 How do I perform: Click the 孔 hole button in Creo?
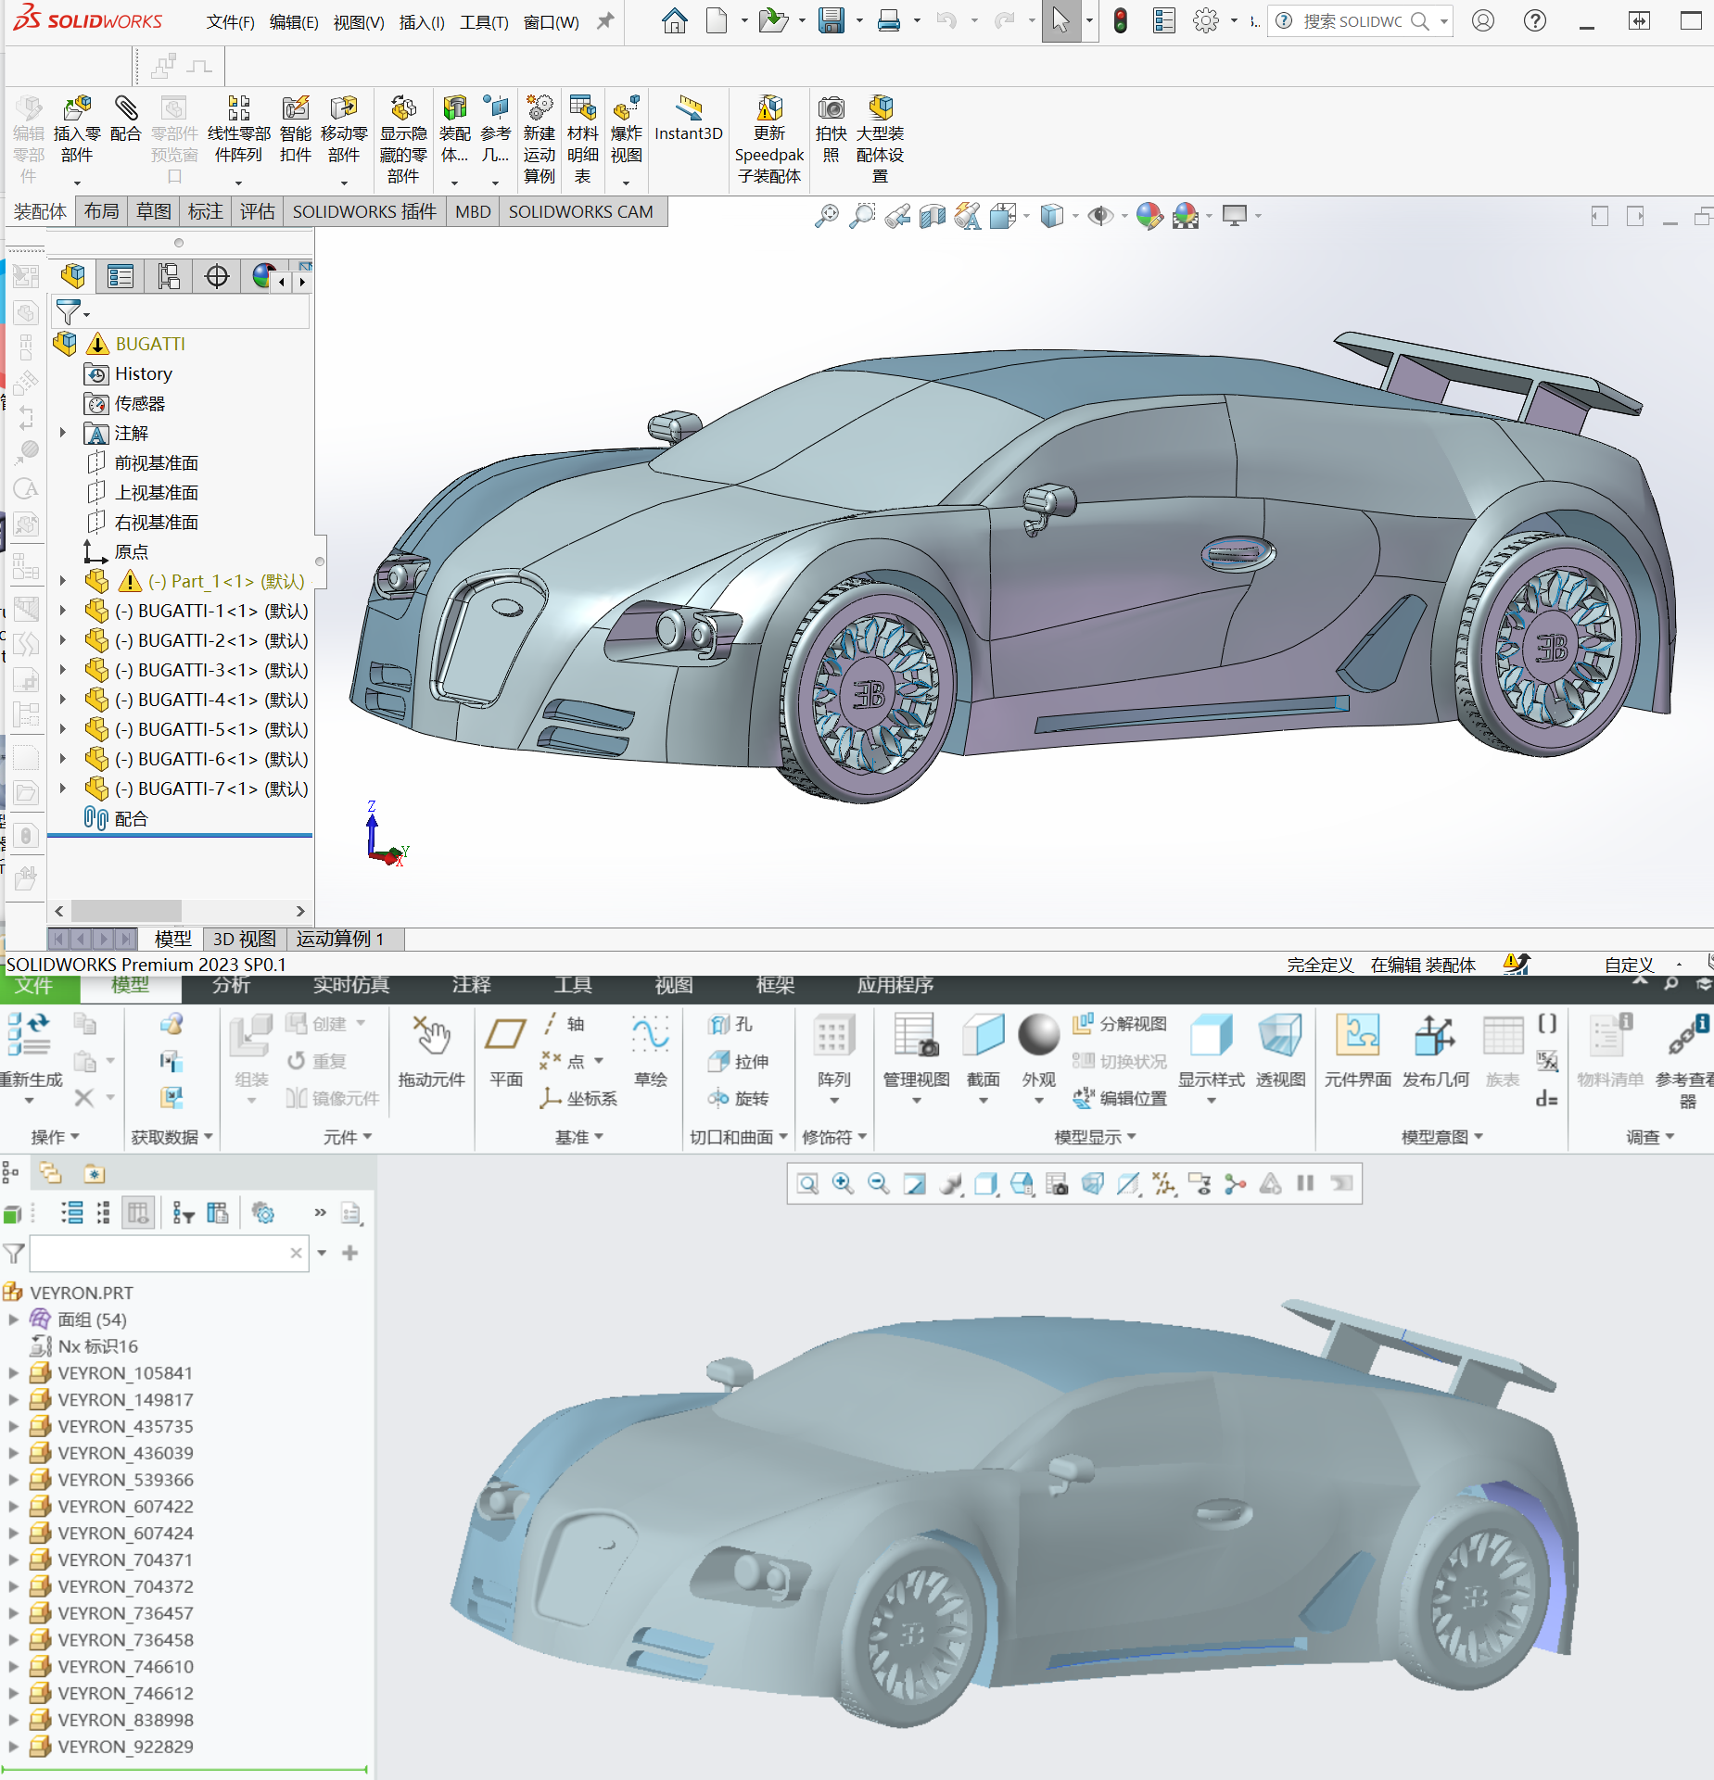(731, 1024)
